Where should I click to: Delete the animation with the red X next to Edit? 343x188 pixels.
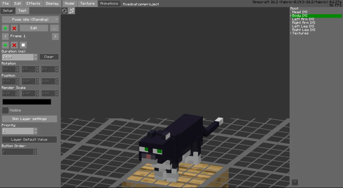point(14,28)
